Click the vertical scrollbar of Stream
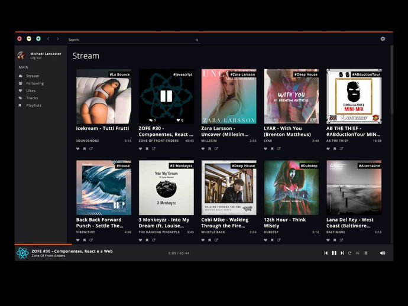This screenshot has width=408, height=306. pos(391,79)
